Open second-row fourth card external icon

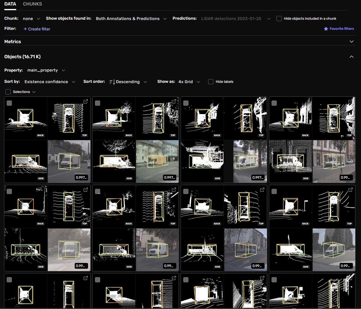[351, 190]
